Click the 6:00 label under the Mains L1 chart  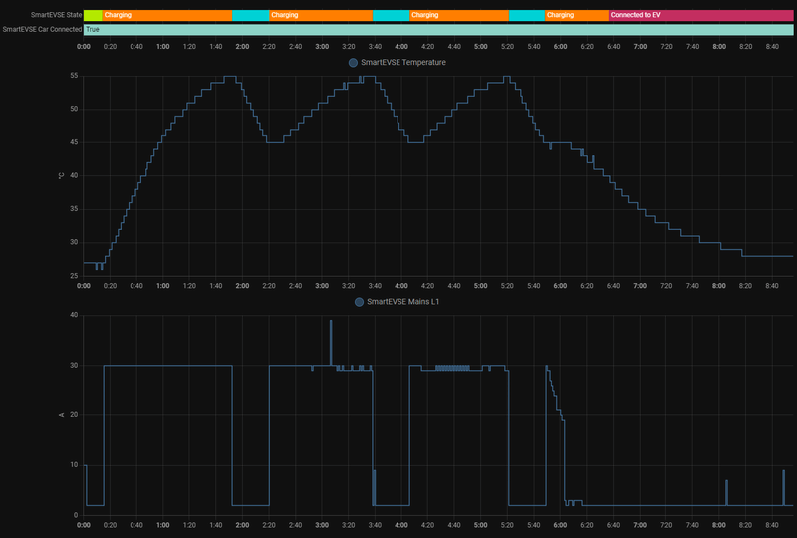[x=560, y=526]
